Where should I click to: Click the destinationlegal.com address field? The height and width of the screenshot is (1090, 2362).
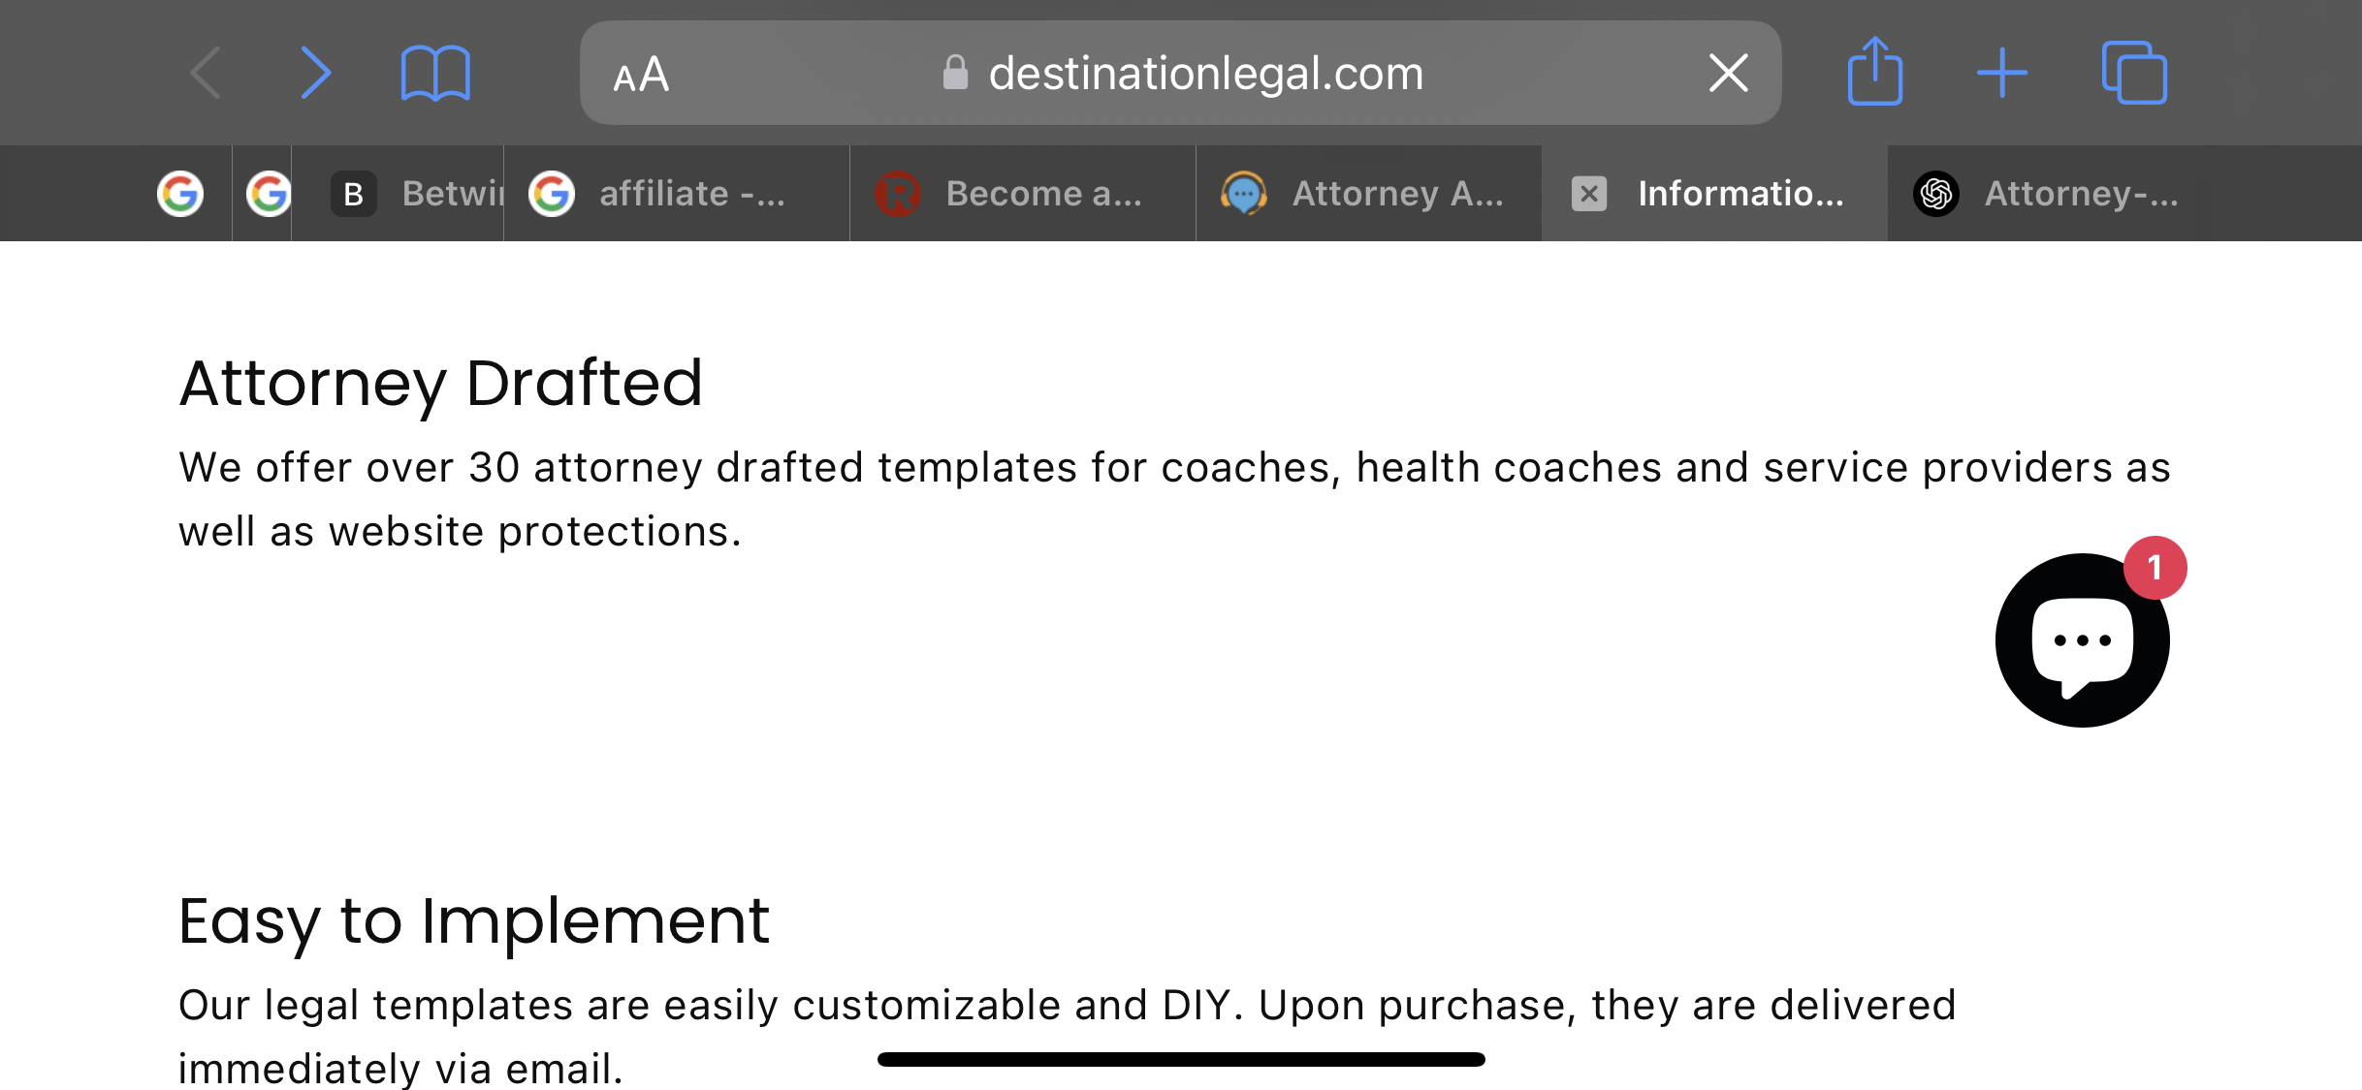click(1181, 73)
